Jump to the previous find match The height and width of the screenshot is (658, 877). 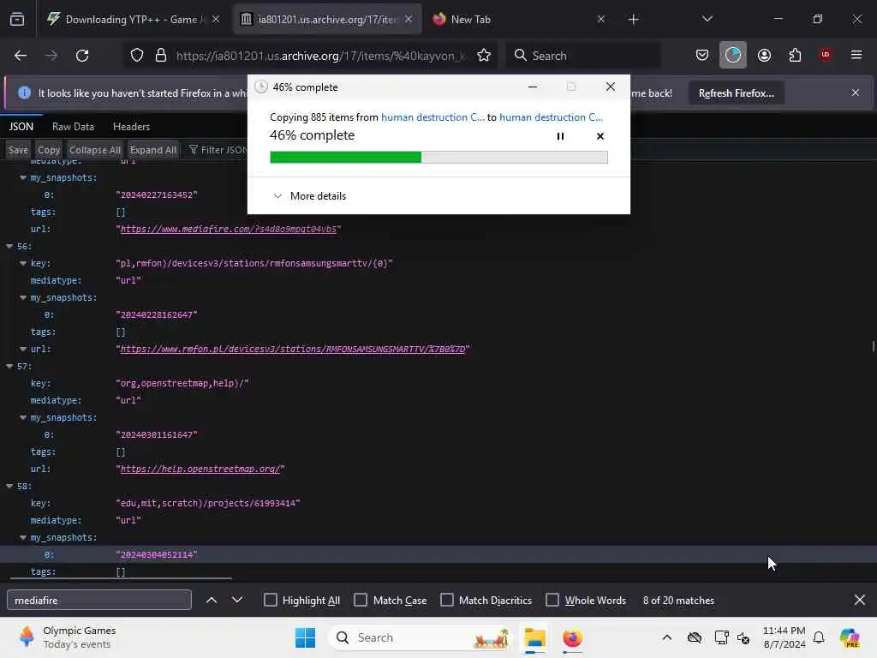212,600
